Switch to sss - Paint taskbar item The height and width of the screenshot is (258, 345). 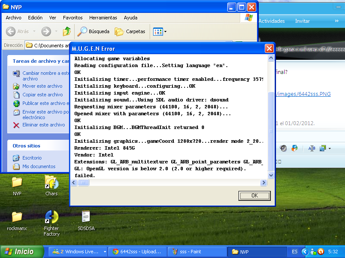click(x=196, y=252)
